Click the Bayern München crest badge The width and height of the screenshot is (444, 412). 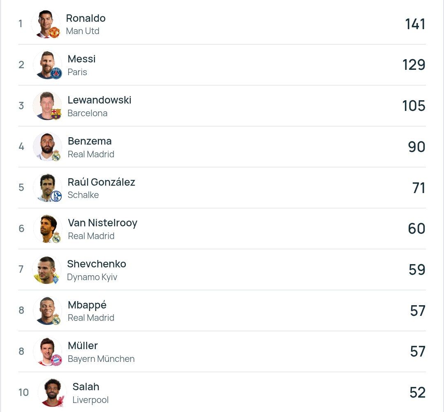click(56, 360)
